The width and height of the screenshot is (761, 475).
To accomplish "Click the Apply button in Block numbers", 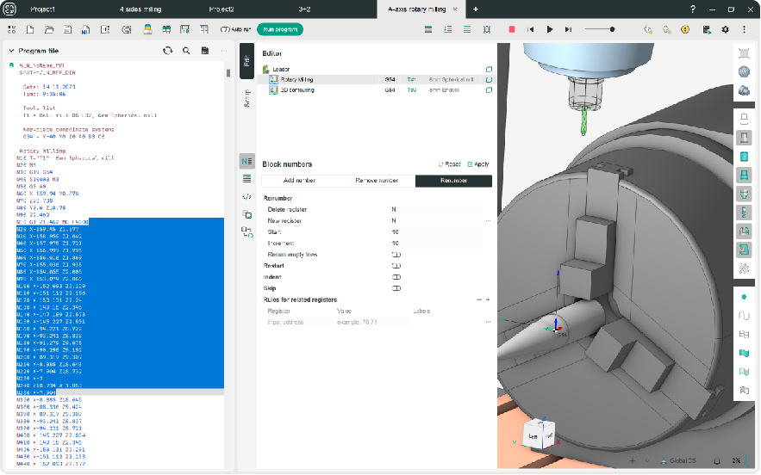I will coord(478,164).
